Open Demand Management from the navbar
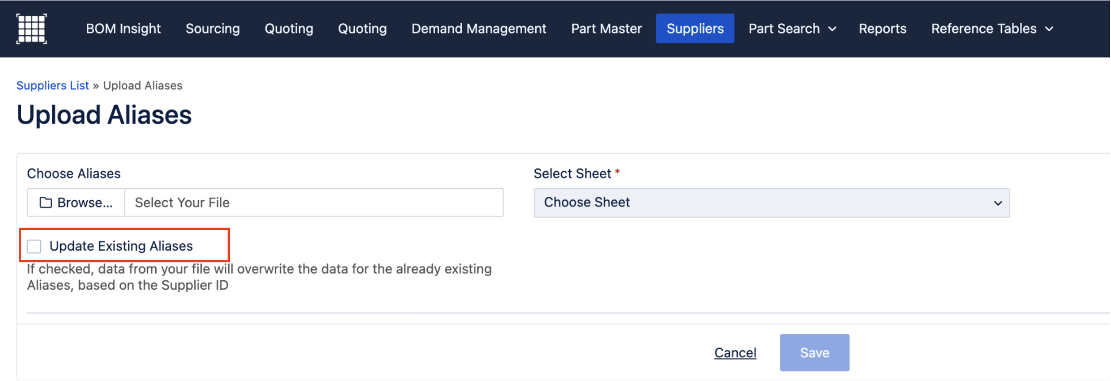Viewport: 1111px width, 381px height. (478, 29)
